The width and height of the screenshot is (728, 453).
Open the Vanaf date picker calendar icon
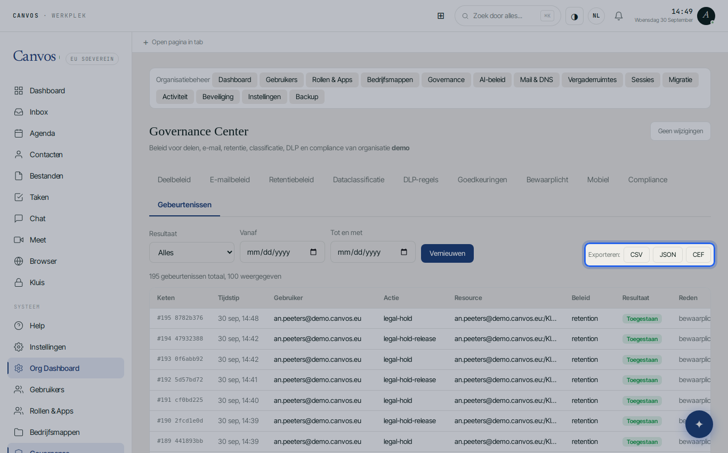[x=313, y=252]
